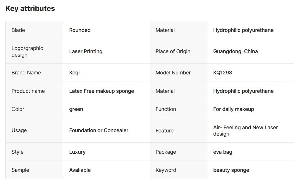Click the Keyword attribute label
Image resolution: width=299 pixels, height=183 pixels.
(x=166, y=170)
